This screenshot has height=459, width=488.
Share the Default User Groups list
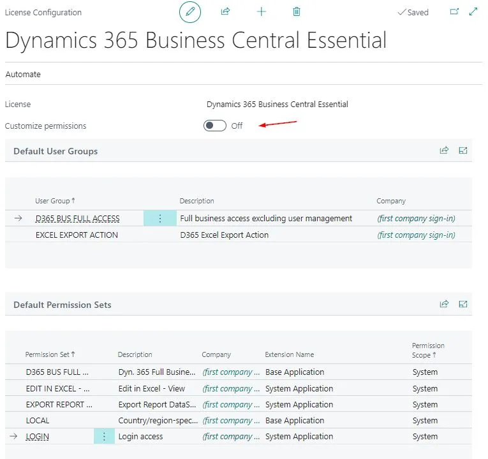coord(444,150)
